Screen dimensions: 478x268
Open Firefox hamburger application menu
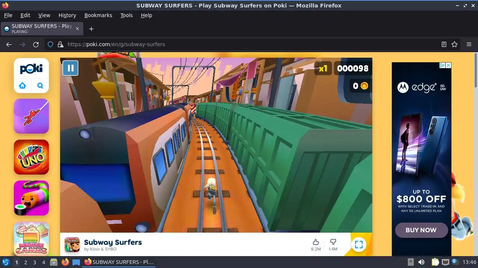pyautogui.click(x=469, y=44)
